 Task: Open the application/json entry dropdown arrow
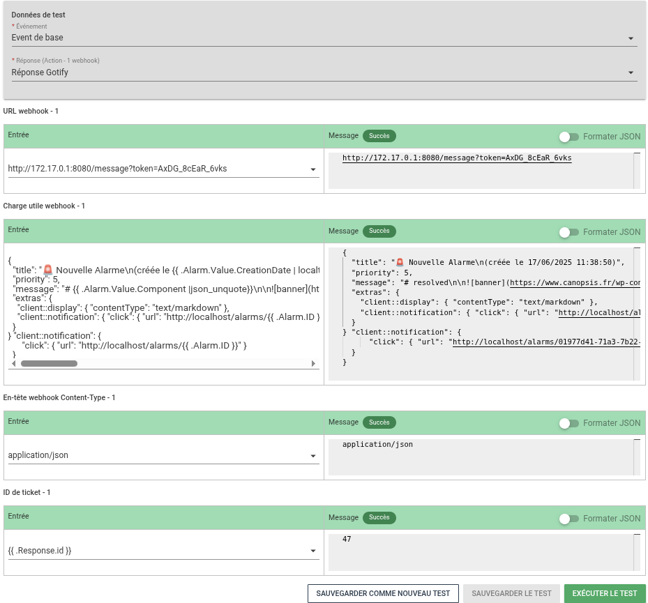(313, 457)
